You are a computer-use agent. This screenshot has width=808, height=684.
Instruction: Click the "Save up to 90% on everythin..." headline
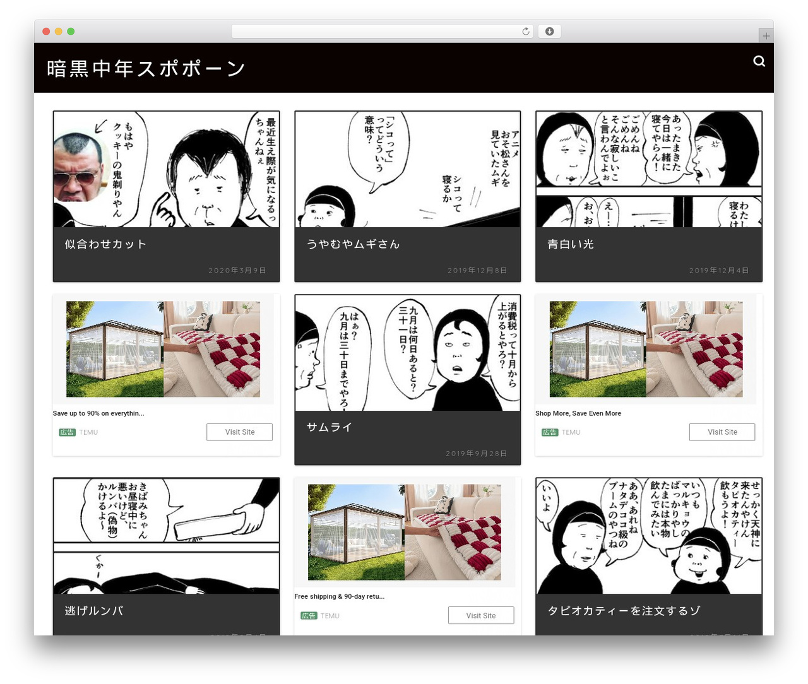(x=98, y=413)
